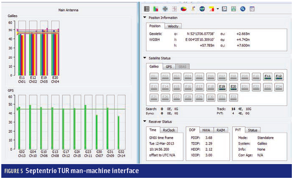This screenshot has width=294, height=180.
Task: Collapse the Position Information section
Action: tap(145, 18)
